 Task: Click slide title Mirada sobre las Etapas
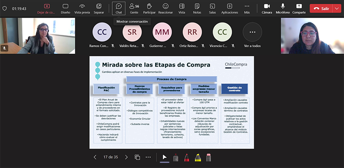point(156,65)
